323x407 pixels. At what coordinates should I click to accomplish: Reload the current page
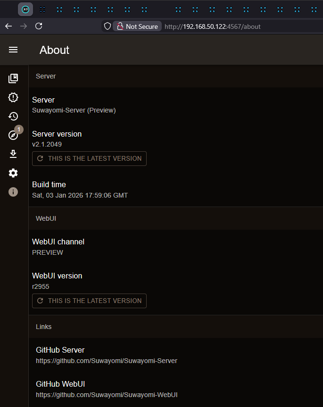[39, 26]
